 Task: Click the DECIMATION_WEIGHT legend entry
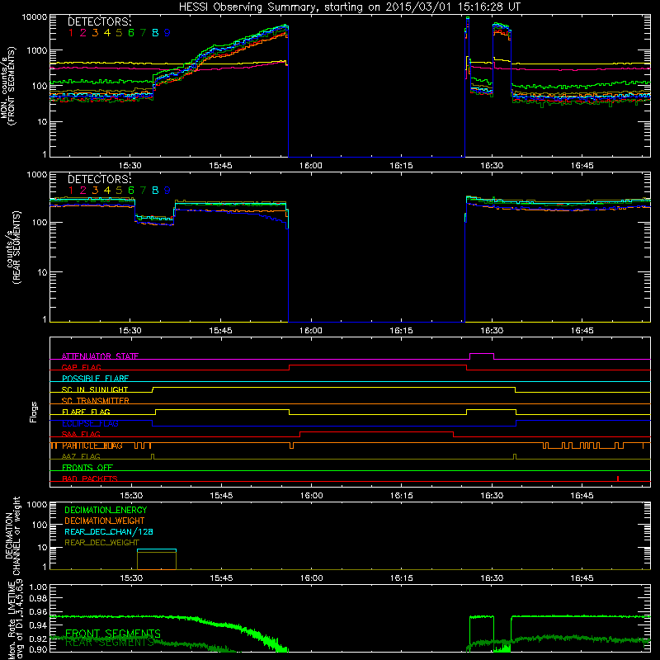[x=105, y=521]
